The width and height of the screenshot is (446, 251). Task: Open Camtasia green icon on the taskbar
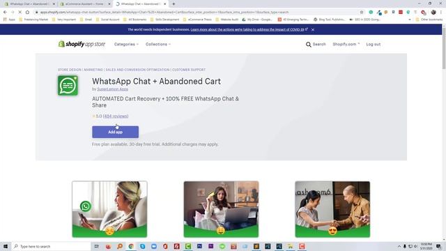tap(188, 246)
